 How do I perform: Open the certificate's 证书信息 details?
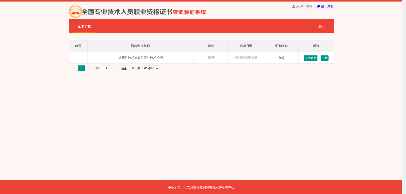pos(310,58)
